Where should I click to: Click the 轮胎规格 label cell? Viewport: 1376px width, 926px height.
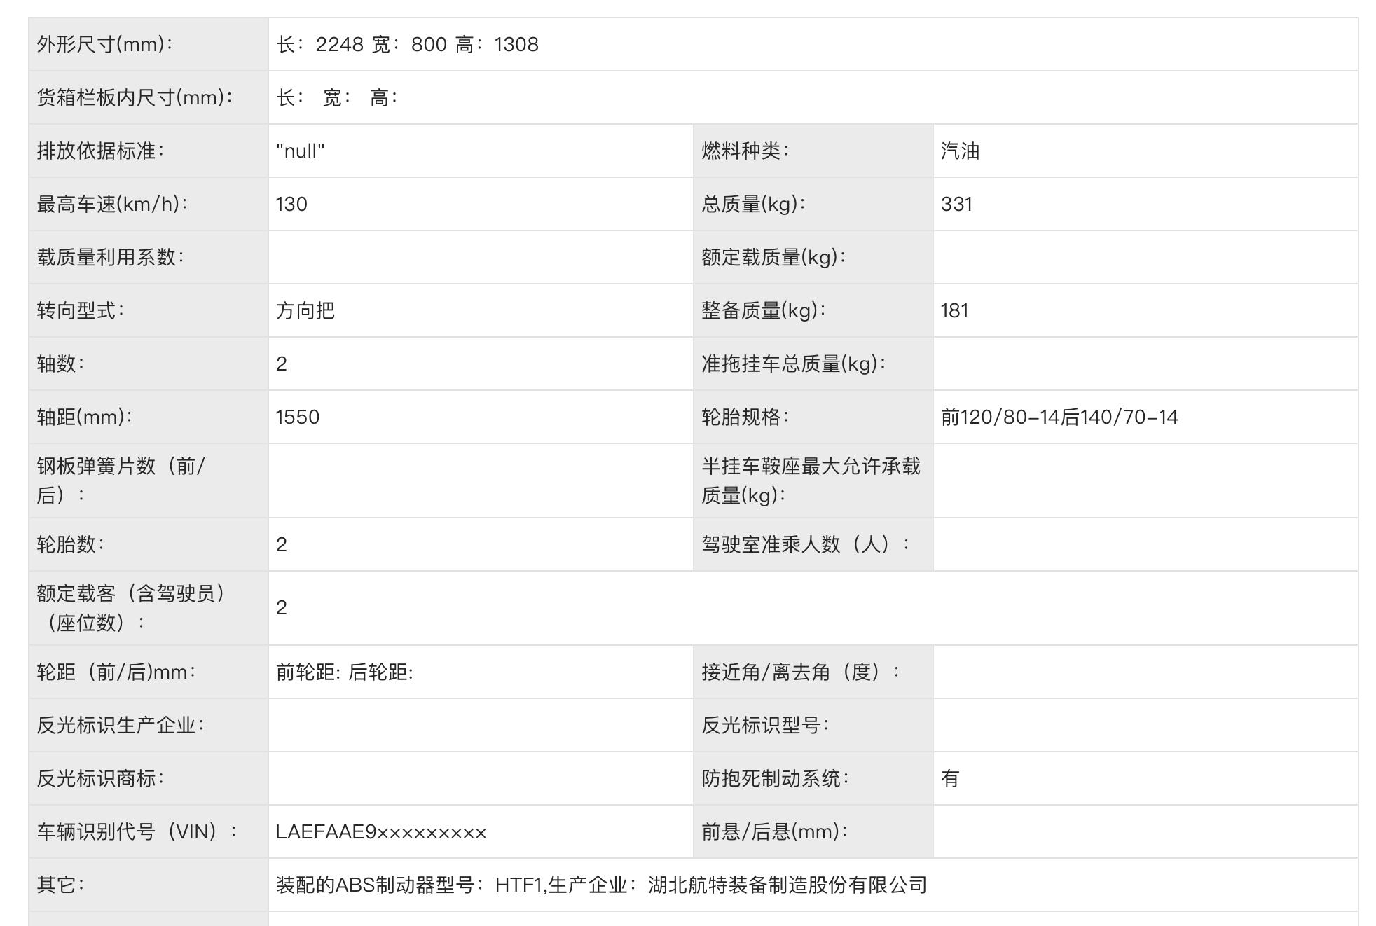coord(745,417)
